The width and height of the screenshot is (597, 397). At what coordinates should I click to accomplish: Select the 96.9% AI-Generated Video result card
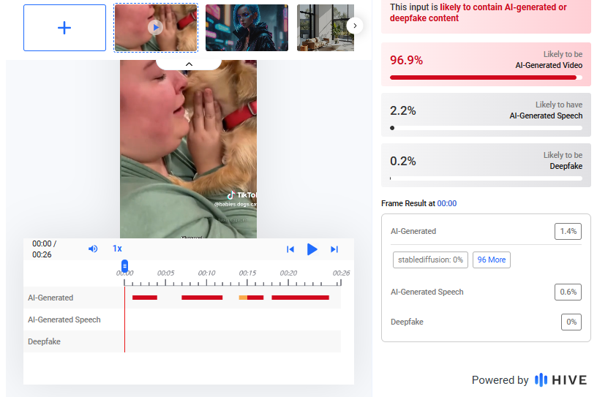click(x=486, y=64)
